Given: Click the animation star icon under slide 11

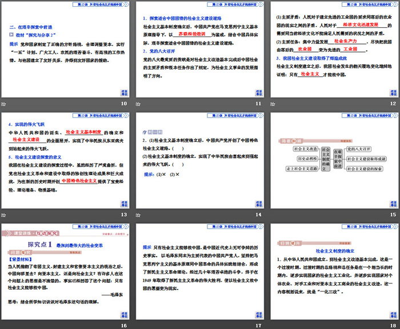Looking at the screenshot, I should click(138, 104).
